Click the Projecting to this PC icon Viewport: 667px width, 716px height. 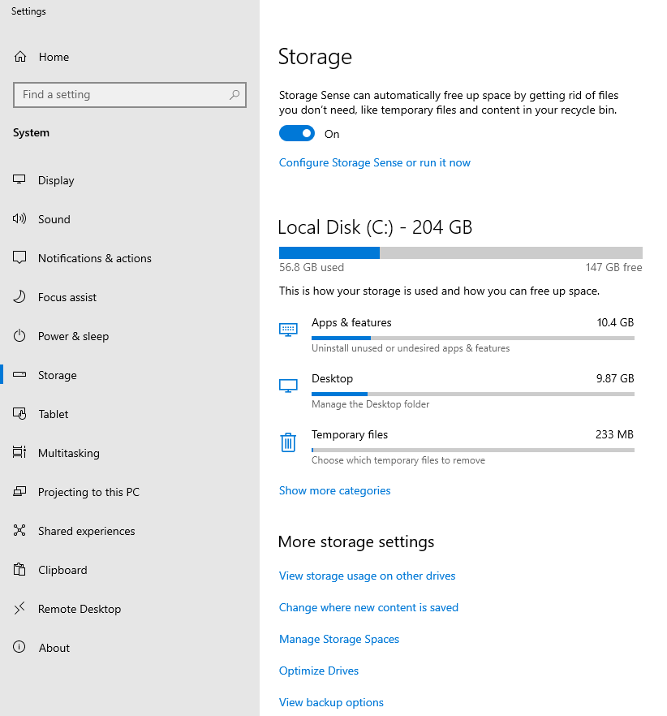pyautogui.click(x=19, y=492)
